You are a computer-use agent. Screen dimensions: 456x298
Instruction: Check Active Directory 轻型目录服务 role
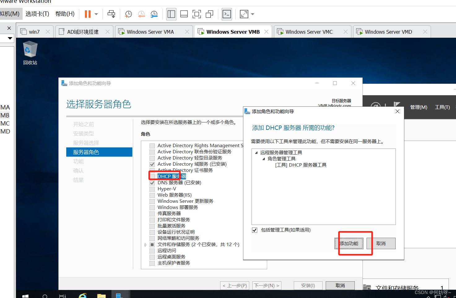152,158
